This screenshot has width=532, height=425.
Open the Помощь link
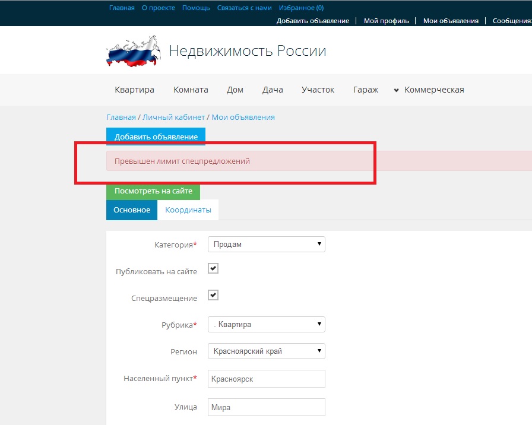tap(196, 8)
